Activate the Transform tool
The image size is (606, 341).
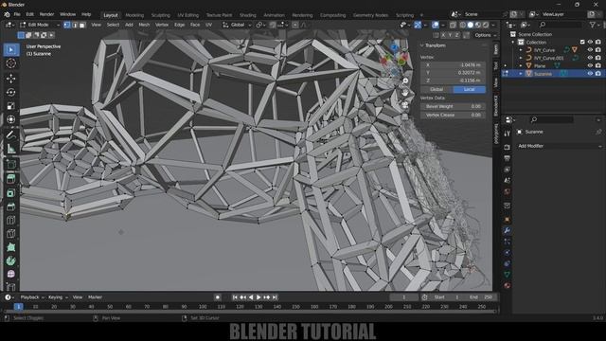point(11,119)
